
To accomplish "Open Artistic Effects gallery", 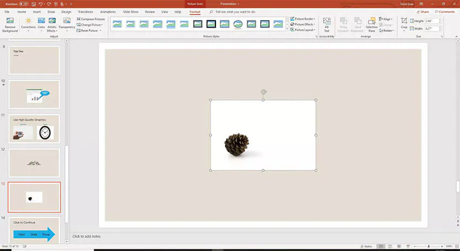I will (52, 25).
